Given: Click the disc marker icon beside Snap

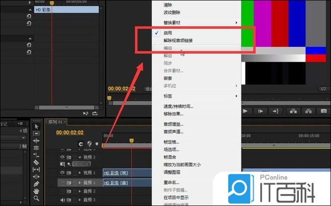Looking at the screenshot, I should click(x=90, y=144).
